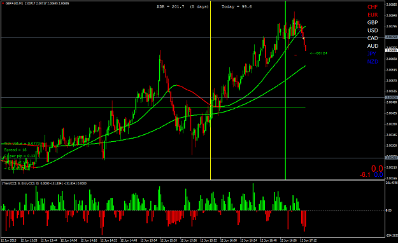Click the 'Today = 99.6' label
Screen dimensions: 398x243
click(x=236, y=6)
